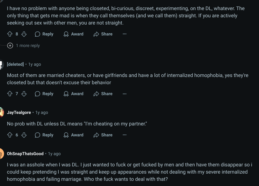Expand the 1 more reply thread
The width and height of the screenshot is (259, 186).
click(23, 46)
